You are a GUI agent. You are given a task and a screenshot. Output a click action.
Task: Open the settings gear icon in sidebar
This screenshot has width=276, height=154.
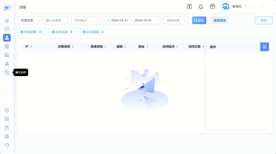coord(7,136)
